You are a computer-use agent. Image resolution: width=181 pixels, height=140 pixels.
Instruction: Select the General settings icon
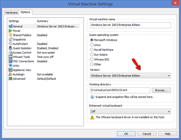click(11, 26)
